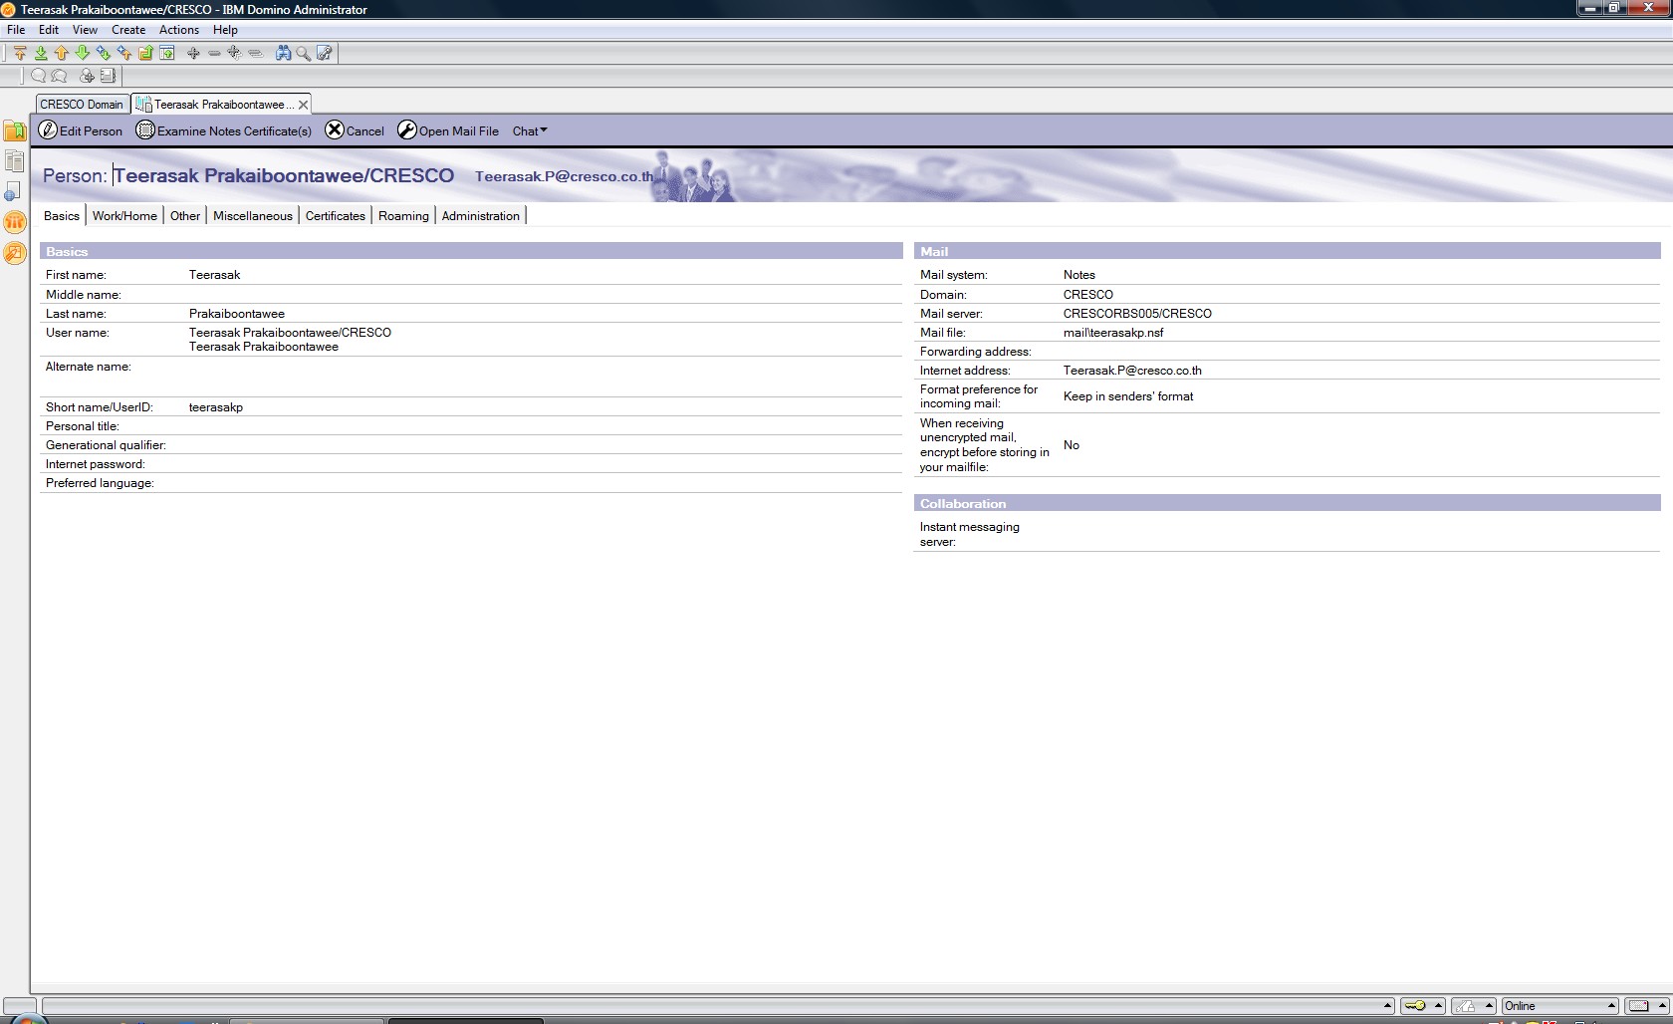Viewport: 1673px width, 1024px height.
Task: Switch to the Other tab
Action: [x=185, y=216]
